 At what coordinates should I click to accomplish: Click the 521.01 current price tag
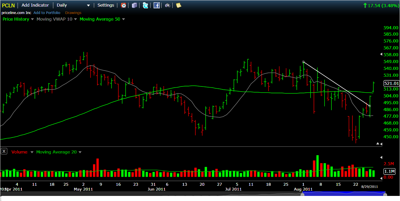[x=391, y=83]
